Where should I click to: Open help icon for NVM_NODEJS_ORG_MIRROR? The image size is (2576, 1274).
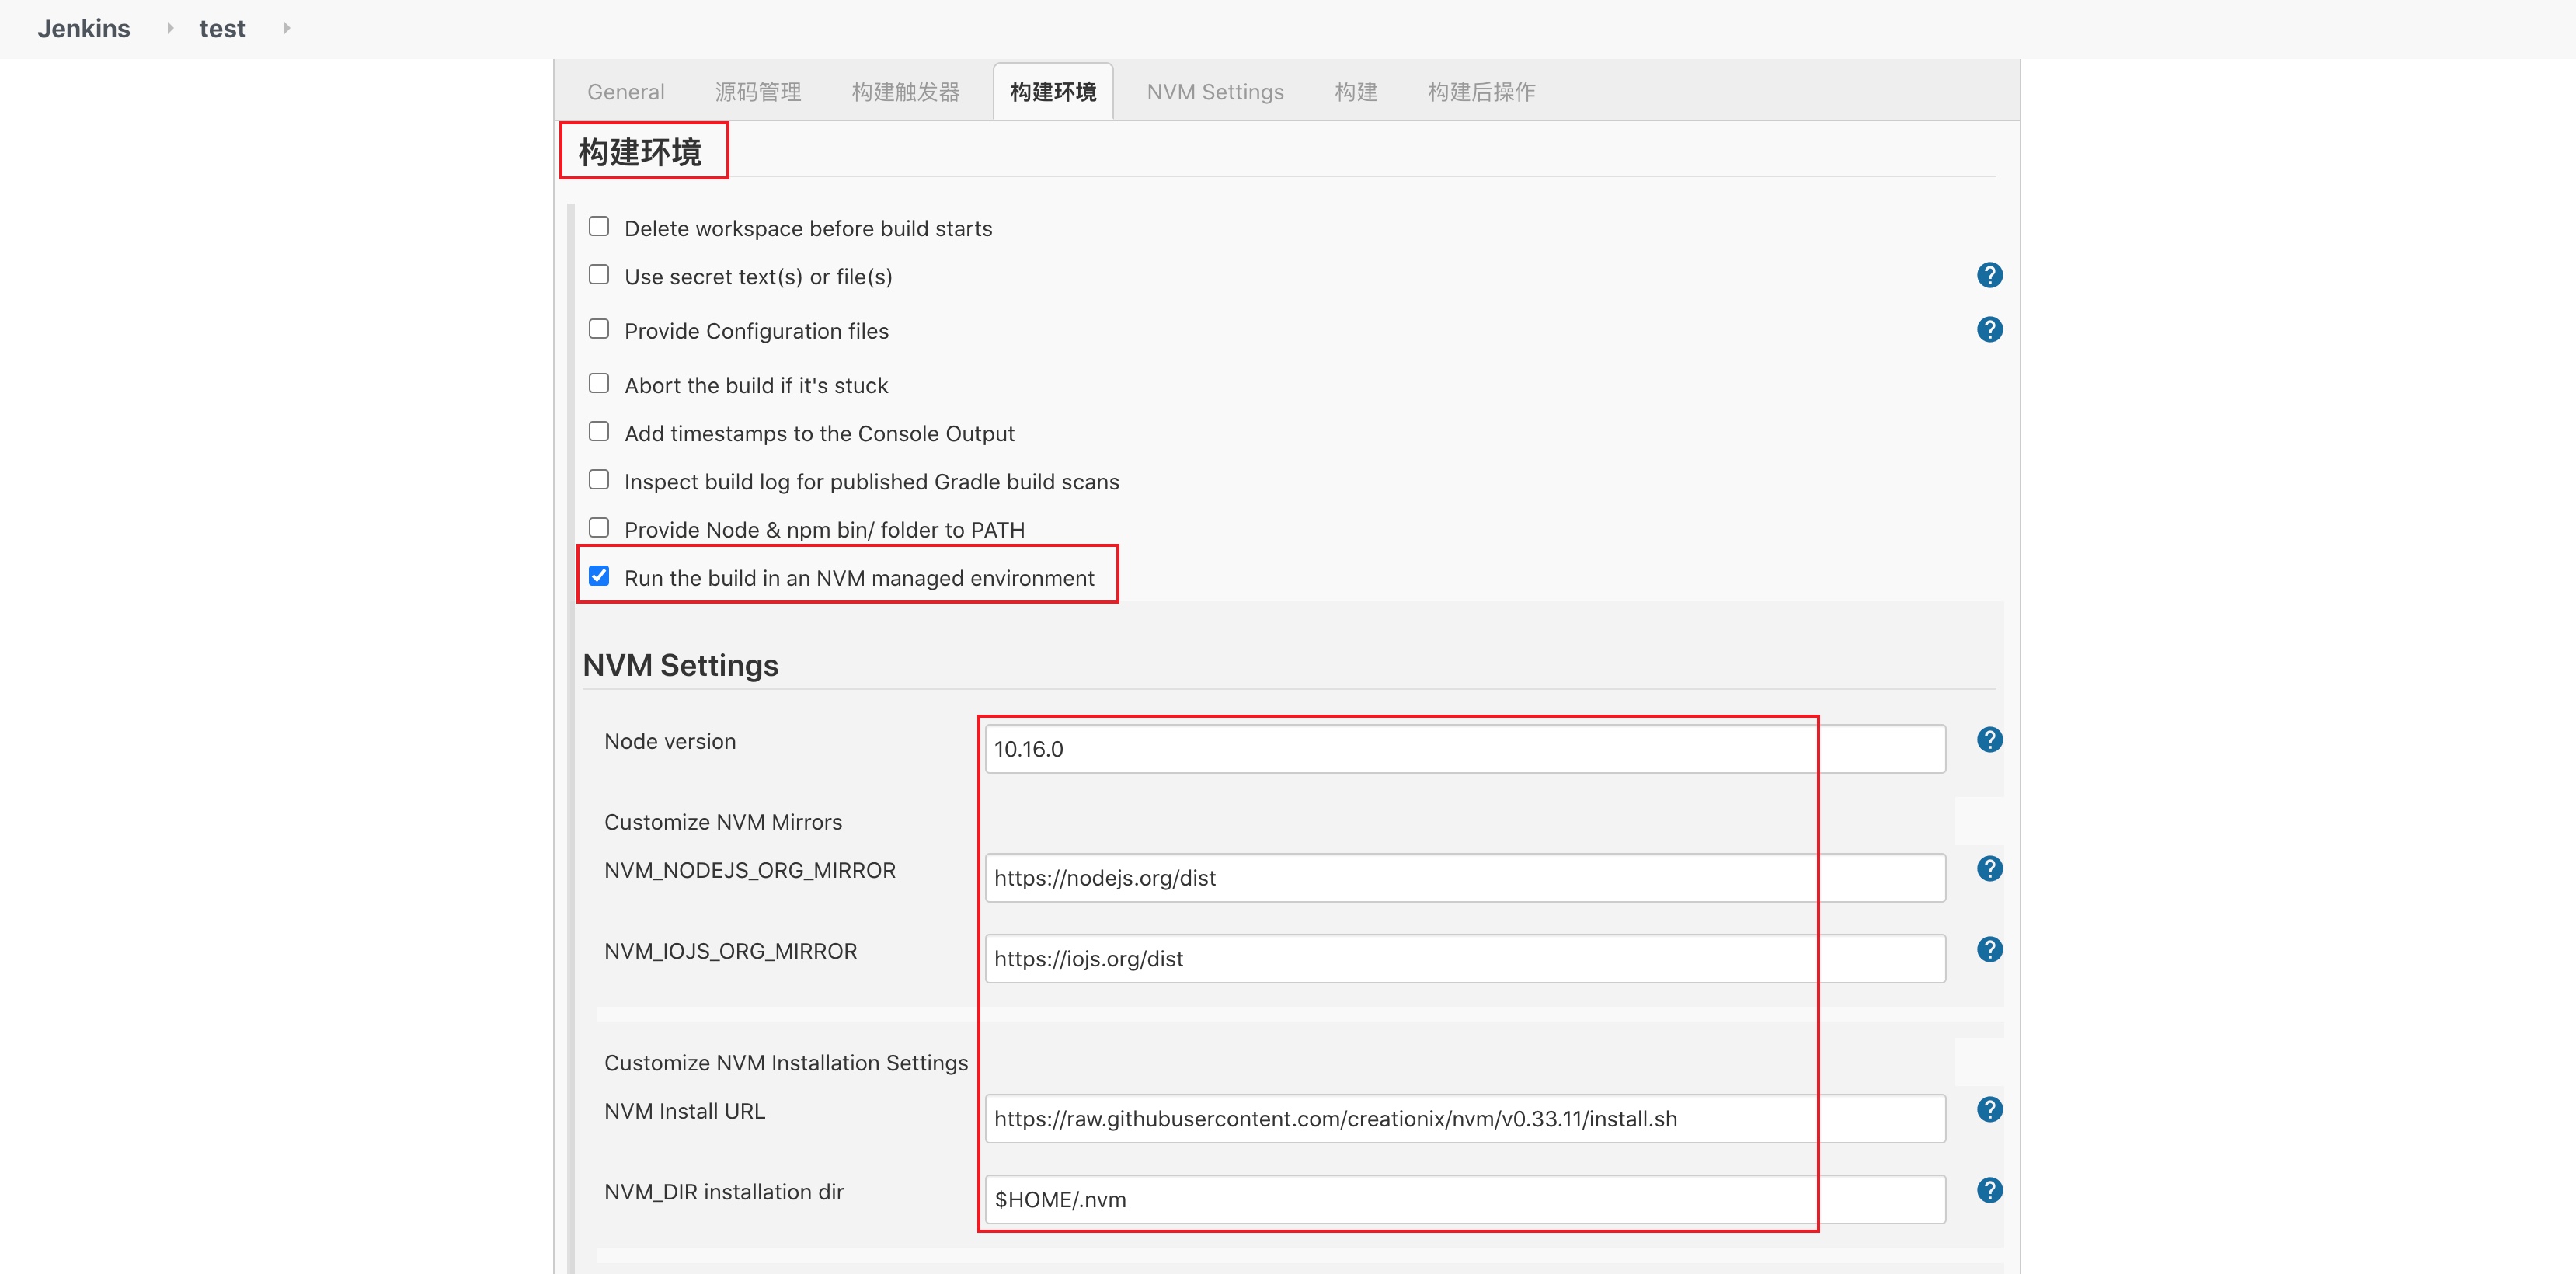(1989, 869)
